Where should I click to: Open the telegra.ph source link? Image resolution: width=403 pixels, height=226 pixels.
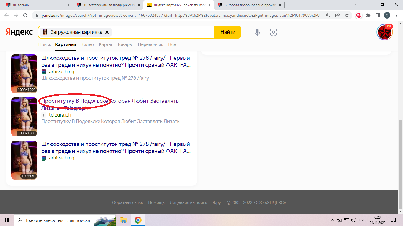click(60, 115)
